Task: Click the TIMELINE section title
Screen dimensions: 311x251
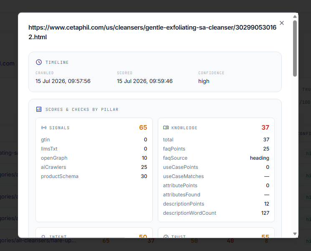Action: 57,63
